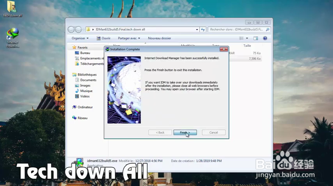Click the Explorer forward navigation arrow
The height and width of the screenshot is (186, 333).
78,29
